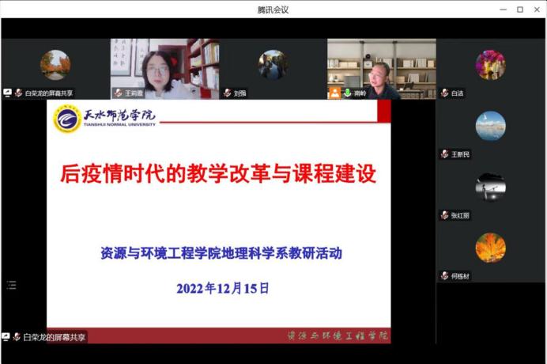Click 王莉霞's muted microphone icon
This screenshot has height=364, width=547.
click(x=117, y=93)
